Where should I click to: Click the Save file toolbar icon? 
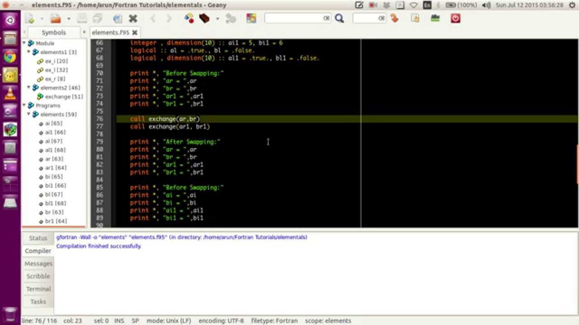pos(82,19)
